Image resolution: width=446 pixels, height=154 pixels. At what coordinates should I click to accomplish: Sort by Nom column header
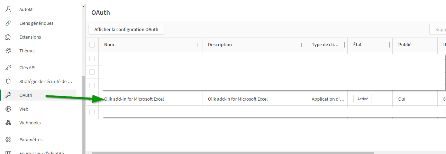(109, 45)
